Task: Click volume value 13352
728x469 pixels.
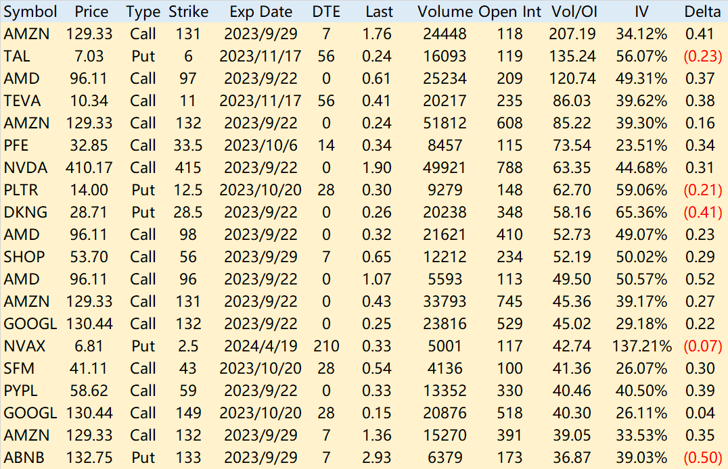Action: point(445,391)
